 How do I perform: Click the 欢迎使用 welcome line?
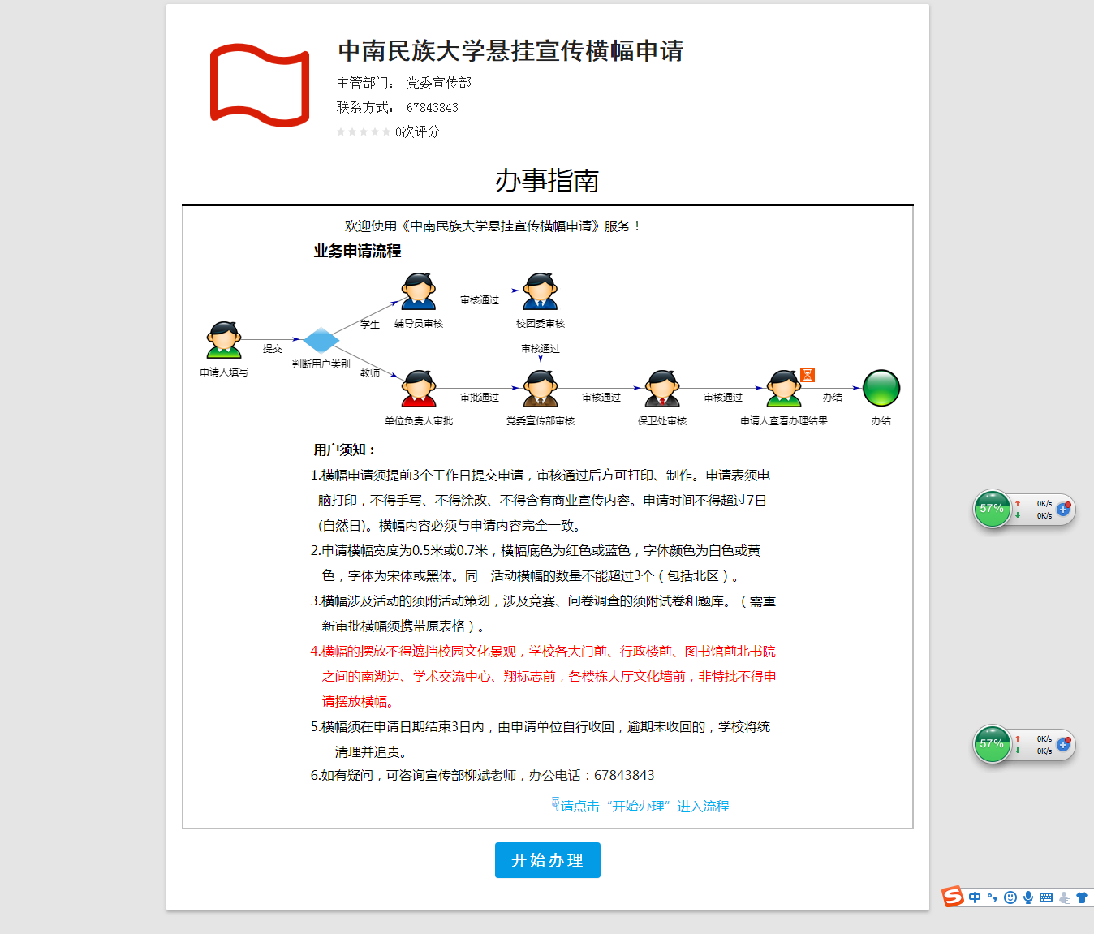click(x=493, y=226)
